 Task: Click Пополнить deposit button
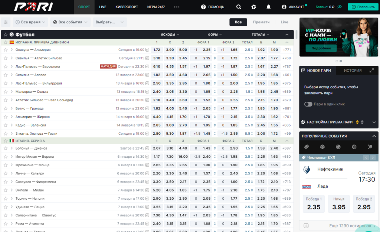[x=363, y=7]
